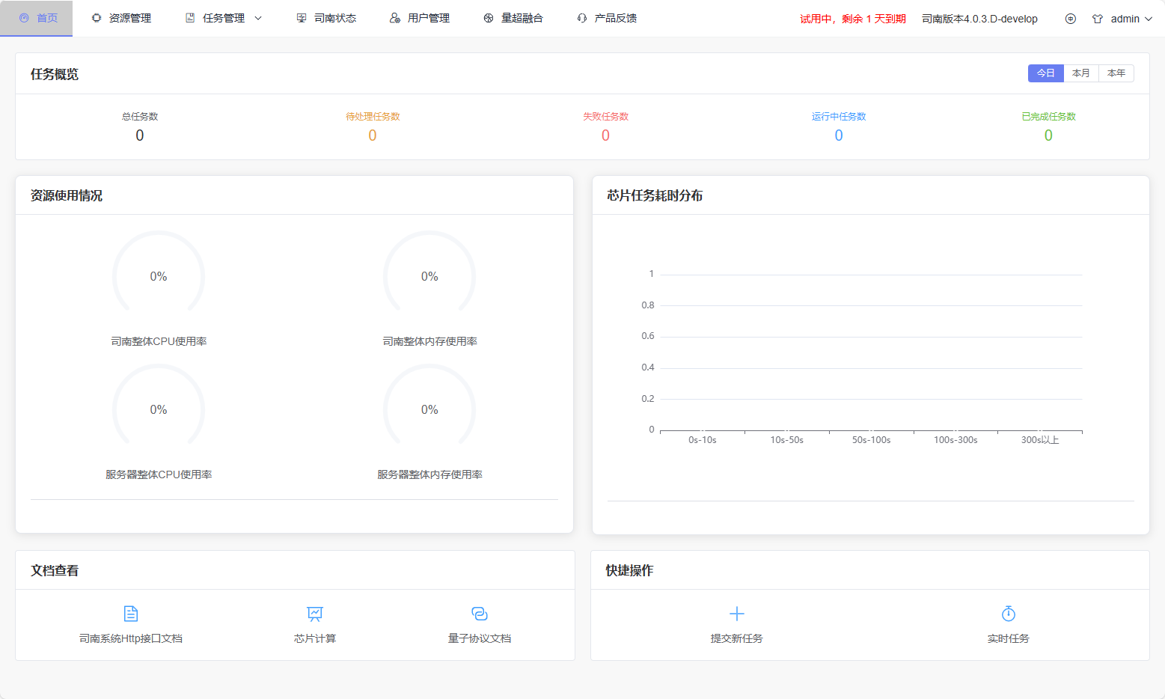Click the headset icon for 产品反馈

click(582, 18)
